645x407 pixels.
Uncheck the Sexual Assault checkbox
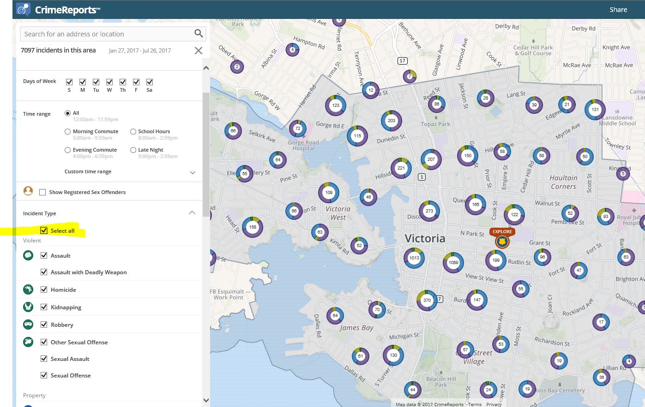click(44, 359)
